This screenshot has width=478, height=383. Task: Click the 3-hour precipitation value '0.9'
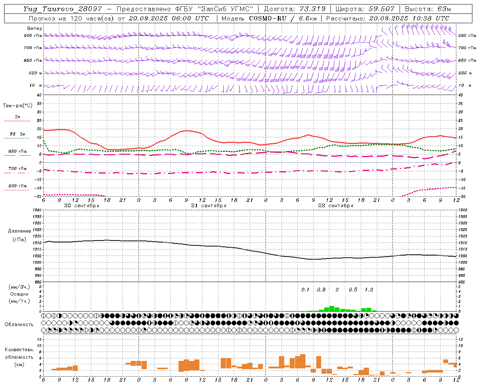tap(321, 290)
